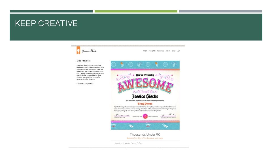Click the Jessica Hische / portfolio caption
This screenshot has height=153, width=272.
pyautogui.click(x=128, y=143)
